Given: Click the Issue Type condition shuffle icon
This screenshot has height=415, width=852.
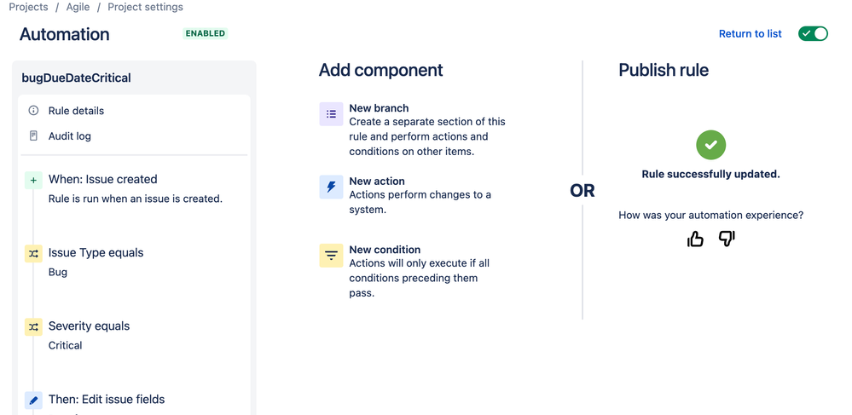Looking at the screenshot, I should 33,253.
